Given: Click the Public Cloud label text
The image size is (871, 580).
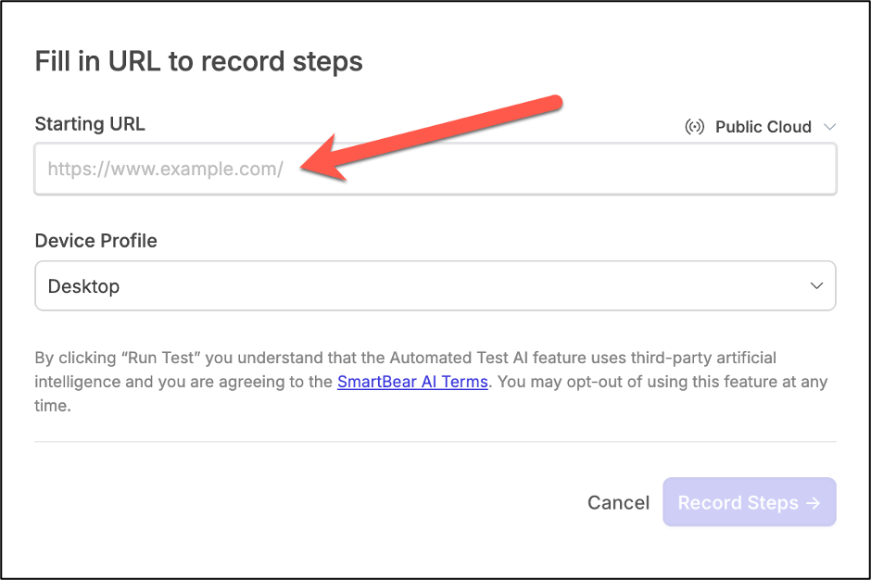Looking at the screenshot, I should point(765,126).
